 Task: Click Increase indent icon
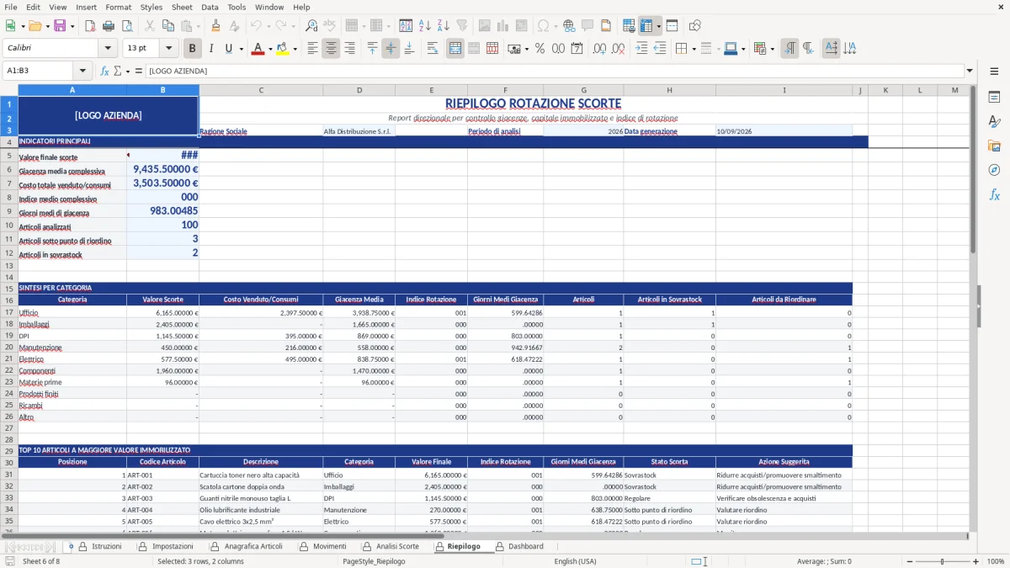tap(641, 49)
